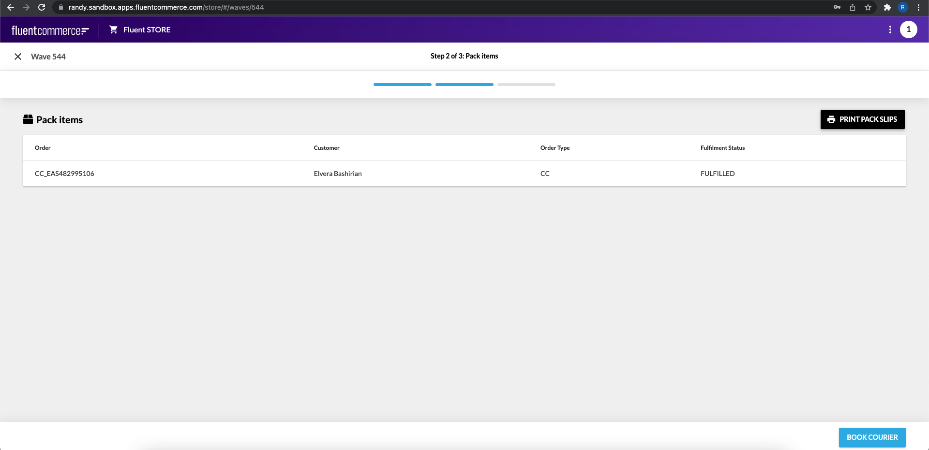The image size is (929, 450).
Task: Open the three-dot menu in purple header
Action: click(x=890, y=29)
